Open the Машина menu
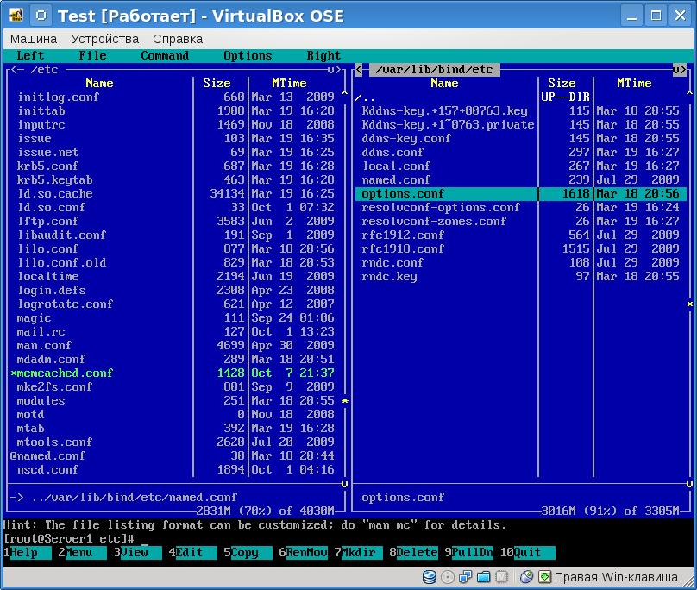The image size is (697, 590). click(x=34, y=39)
